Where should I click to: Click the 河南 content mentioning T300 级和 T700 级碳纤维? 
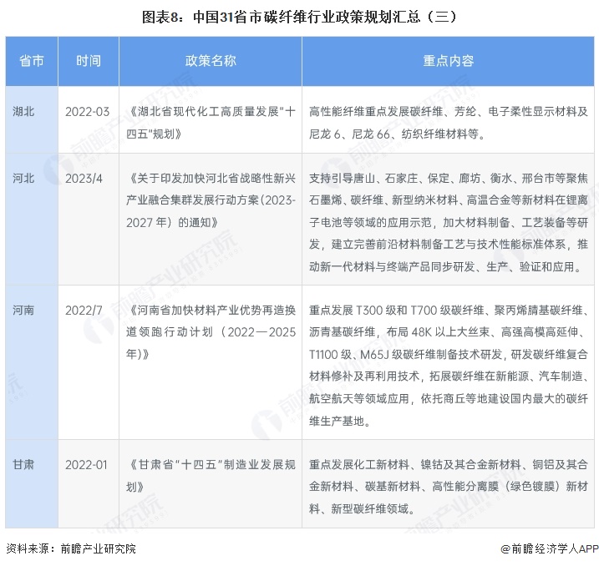(x=449, y=366)
